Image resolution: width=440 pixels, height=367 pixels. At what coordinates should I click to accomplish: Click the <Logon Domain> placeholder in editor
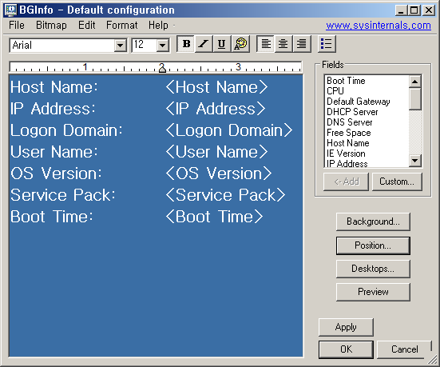229,130
